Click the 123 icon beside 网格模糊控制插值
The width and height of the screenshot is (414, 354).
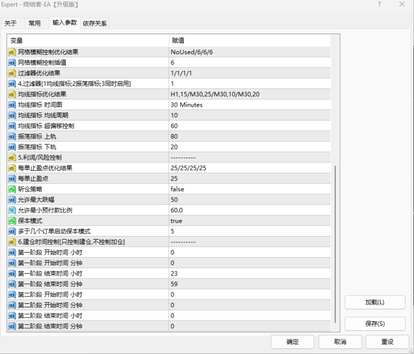[x=11, y=63]
